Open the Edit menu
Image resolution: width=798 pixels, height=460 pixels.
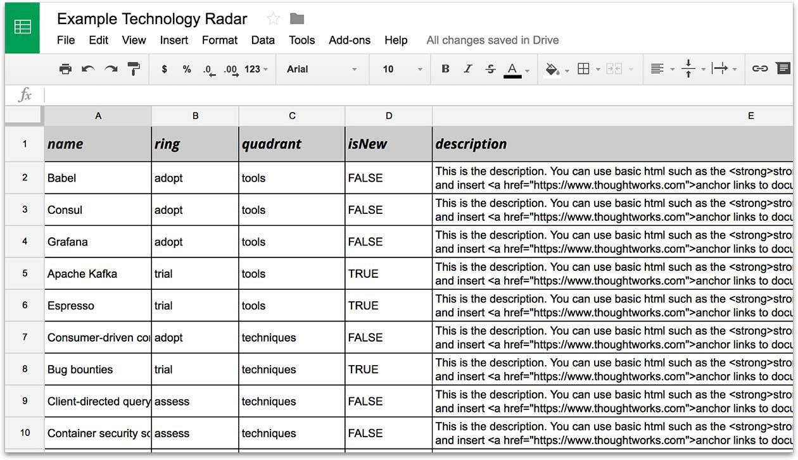[98, 40]
